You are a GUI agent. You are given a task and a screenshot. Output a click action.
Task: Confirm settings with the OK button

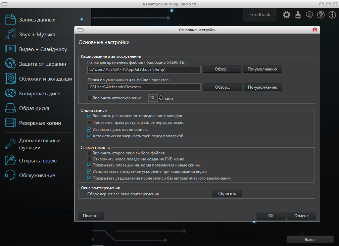[271, 216]
